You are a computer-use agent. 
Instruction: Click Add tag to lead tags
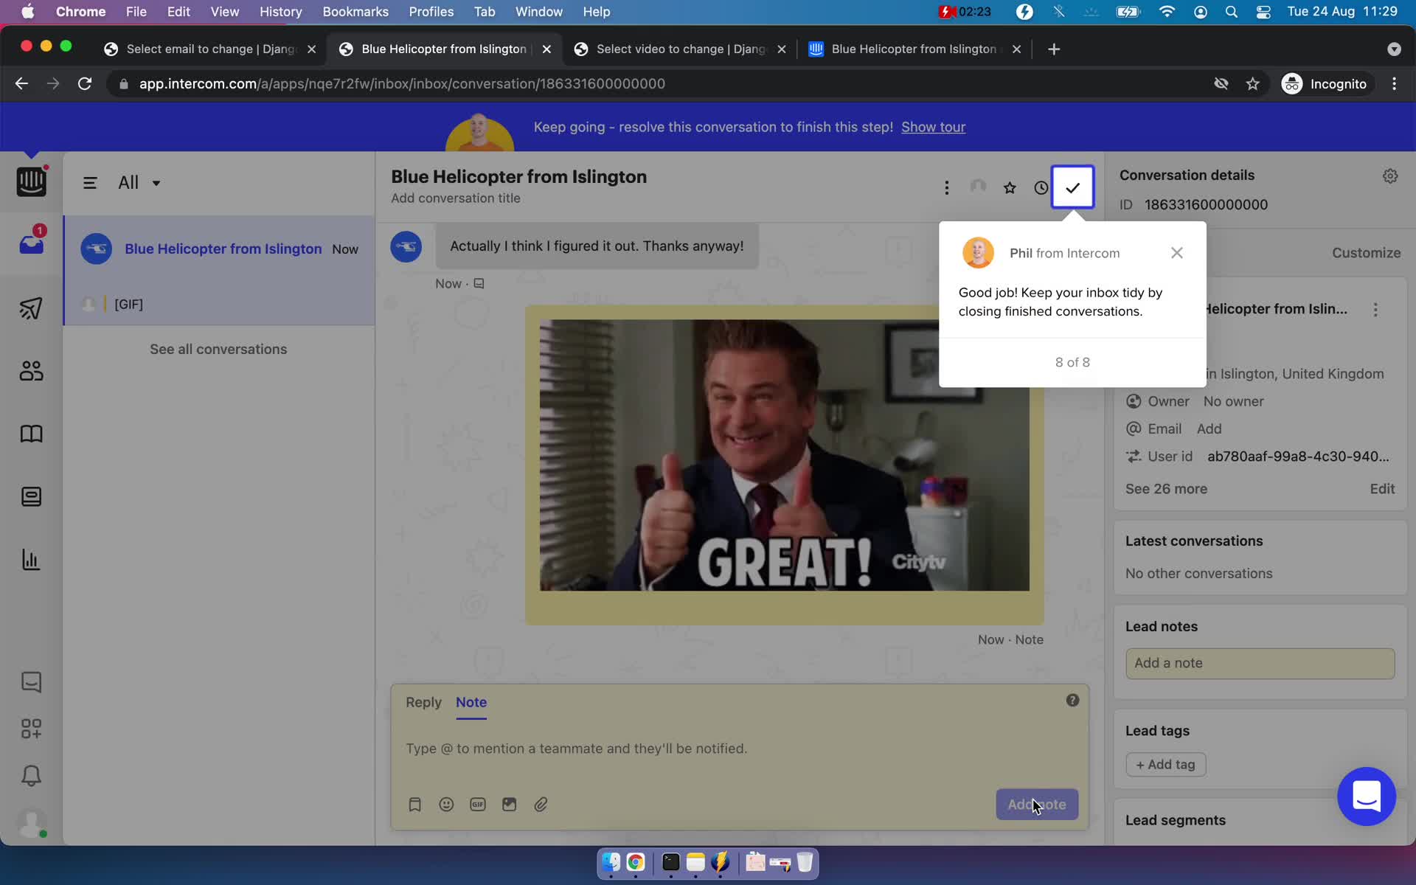point(1165,763)
